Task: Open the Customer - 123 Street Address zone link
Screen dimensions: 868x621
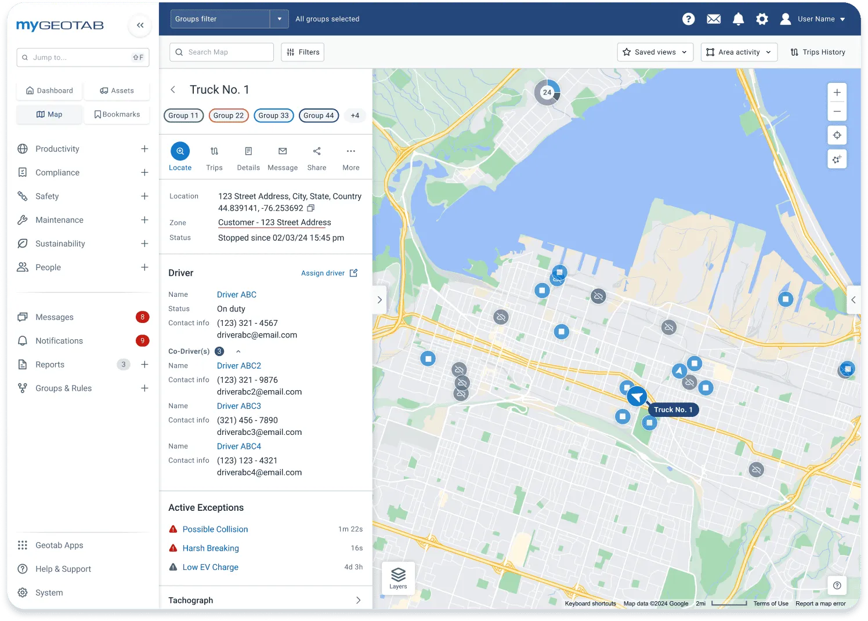Action: click(x=274, y=222)
